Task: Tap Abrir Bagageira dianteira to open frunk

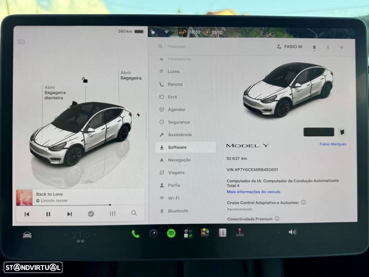Action: coord(55,93)
